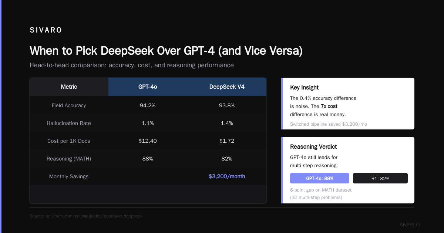This screenshot has width=444, height=233.
Task: Click the 1.1% hallucination value
Action: pyautogui.click(x=148, y=123)
